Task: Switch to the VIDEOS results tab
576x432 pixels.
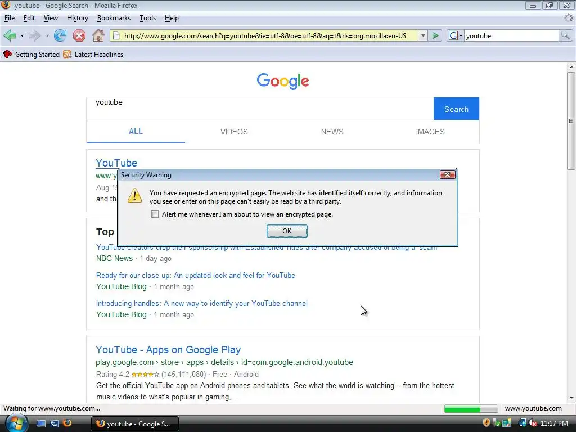Action: pyautogui.click(x=234, y=132)
